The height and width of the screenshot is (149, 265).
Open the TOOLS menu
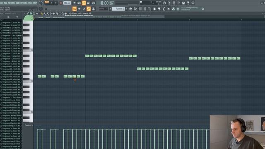[30, 3]
